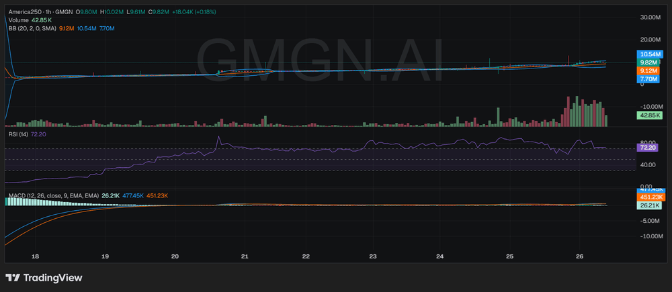Click date 19 on the time axis
Image resolution: width=672 pixels, height=292 pixels.
pyautogui.click(x=105, y=256)
